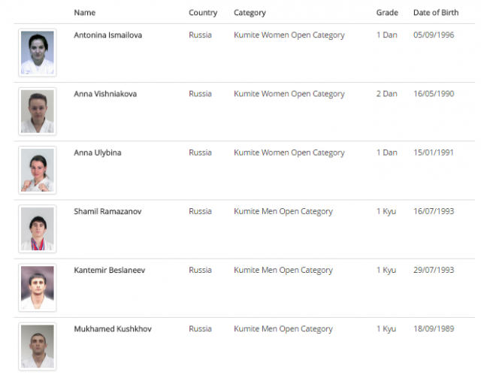This screenshot has width=481, height=378.
Task: Click the Country column header
Action: (203, 13)
